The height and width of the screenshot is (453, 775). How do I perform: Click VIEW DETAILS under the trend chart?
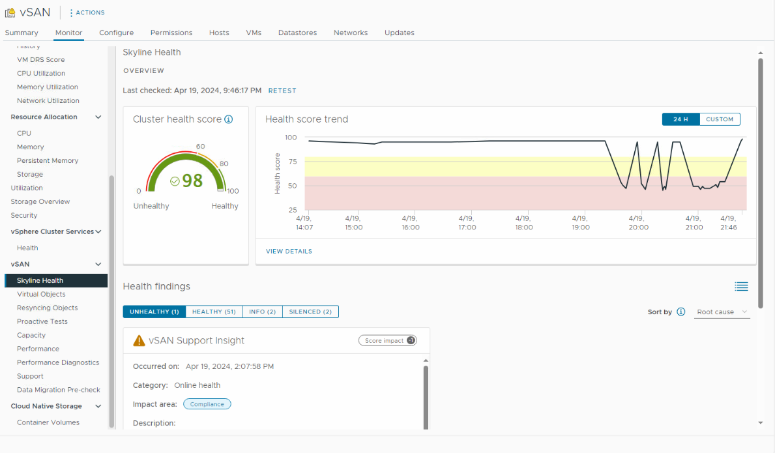coord(289,252)
